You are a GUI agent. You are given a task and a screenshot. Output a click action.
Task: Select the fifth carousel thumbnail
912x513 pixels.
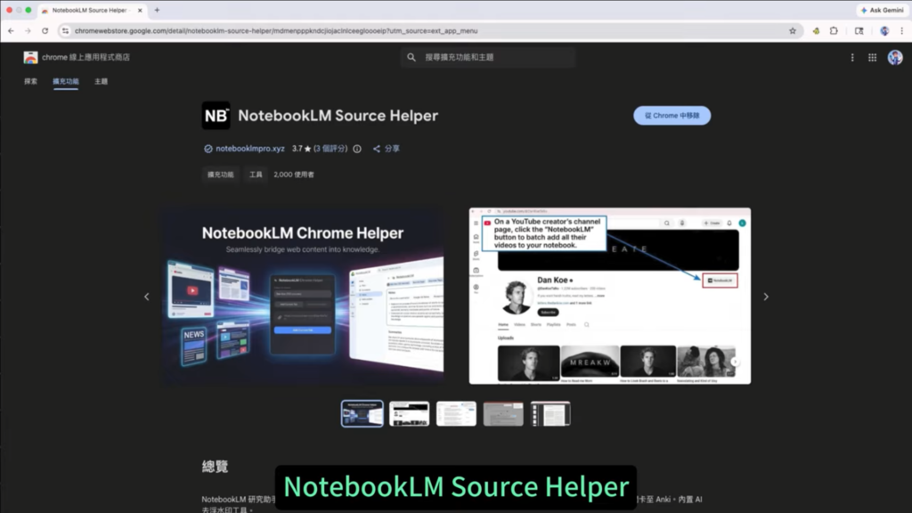tap(550, 413)
